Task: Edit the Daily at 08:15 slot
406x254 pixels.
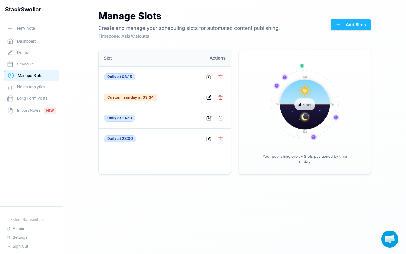Action: (209, 77)
